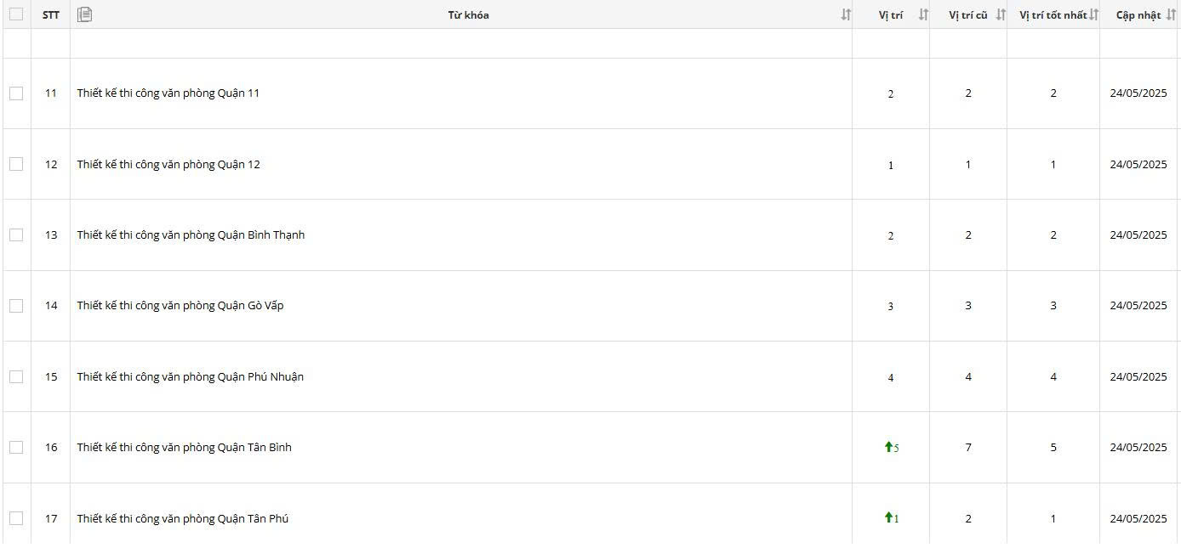The height and width of the screenshot is (548, 1181).
Task: Sort by Vị trí cũ column arrows
Action: 1001,14
